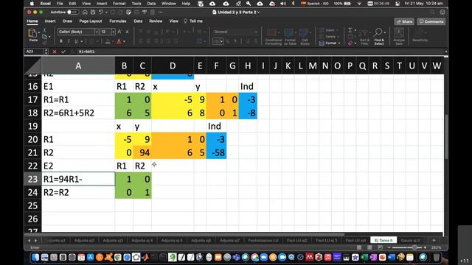
Task: Confirm the formula entry with the checkmark
Action: [x=63, y=52]
